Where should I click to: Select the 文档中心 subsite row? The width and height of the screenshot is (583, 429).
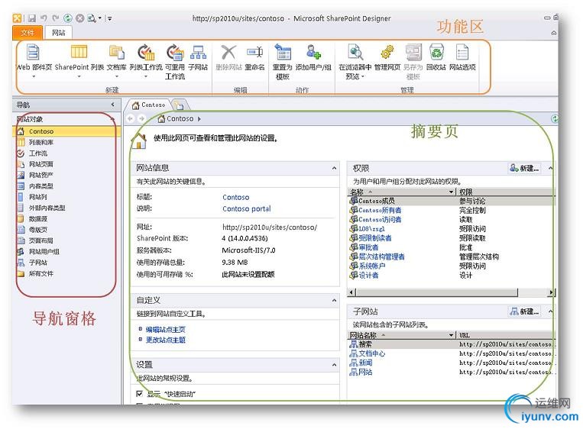(x=372, y=353)
